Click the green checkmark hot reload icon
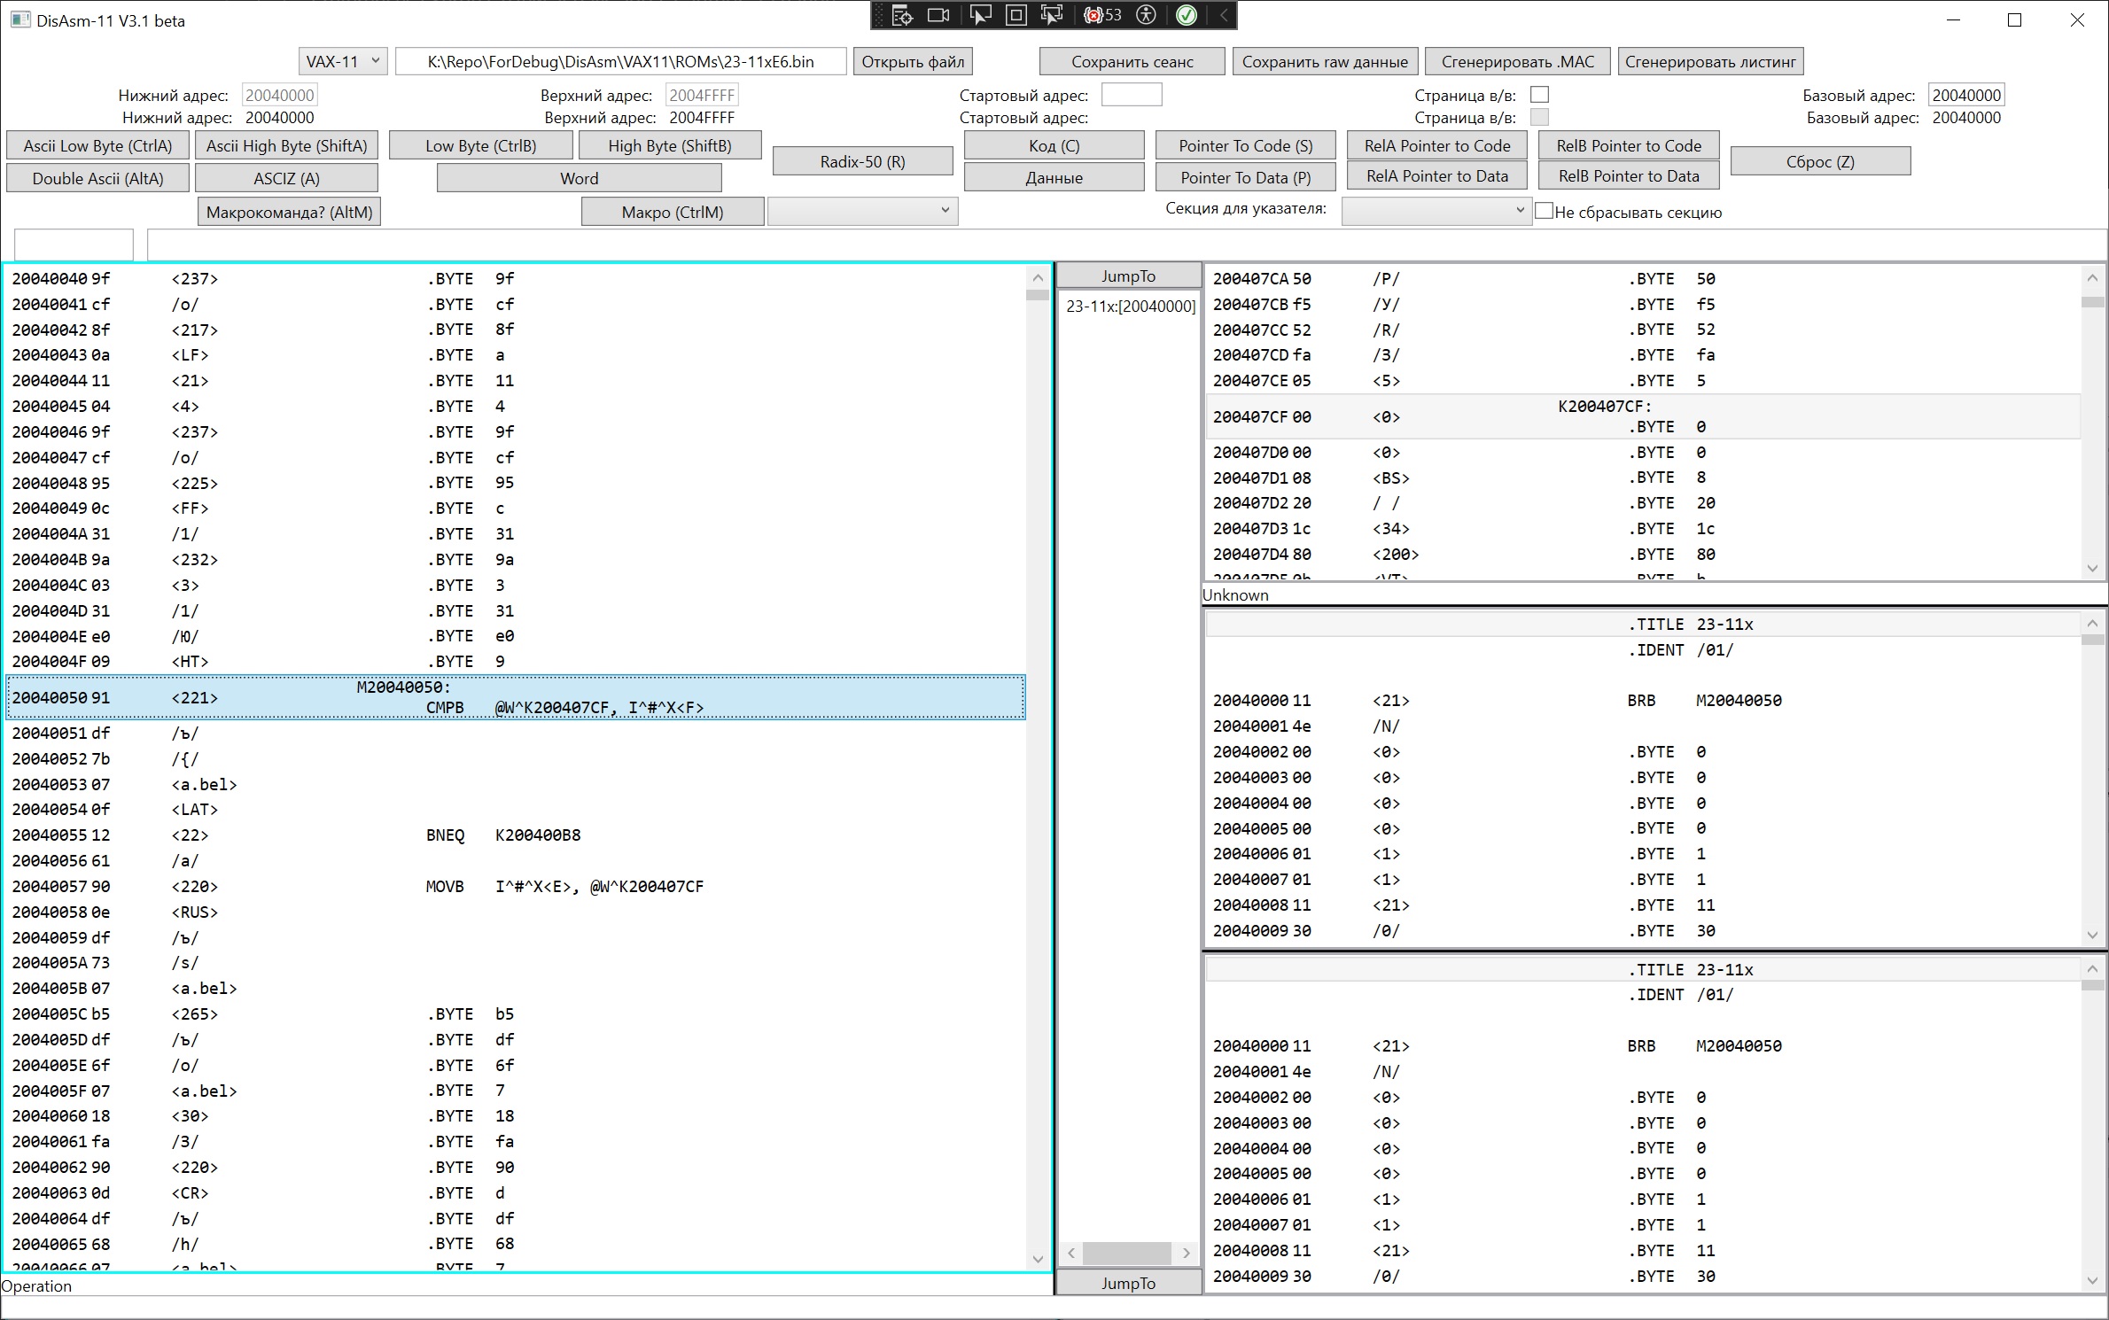2109x1320 pixels. pyautogui.click(x=1187, y=15)
